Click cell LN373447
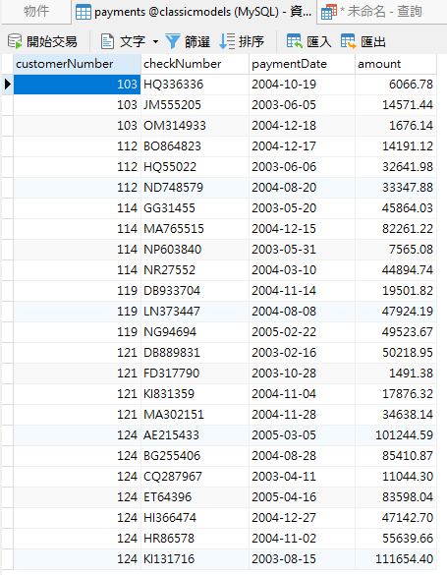This screenshot has height=575, width=447. tap(195, 312)
